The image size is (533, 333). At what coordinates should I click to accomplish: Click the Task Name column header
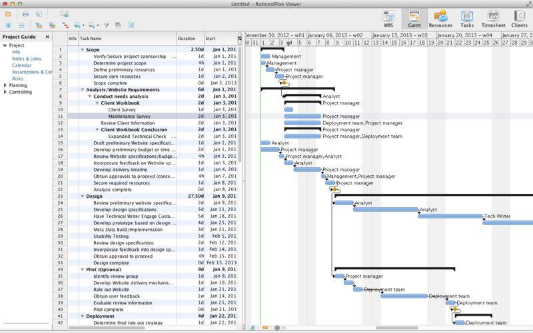pyautogui.click(x=127, y=39)
